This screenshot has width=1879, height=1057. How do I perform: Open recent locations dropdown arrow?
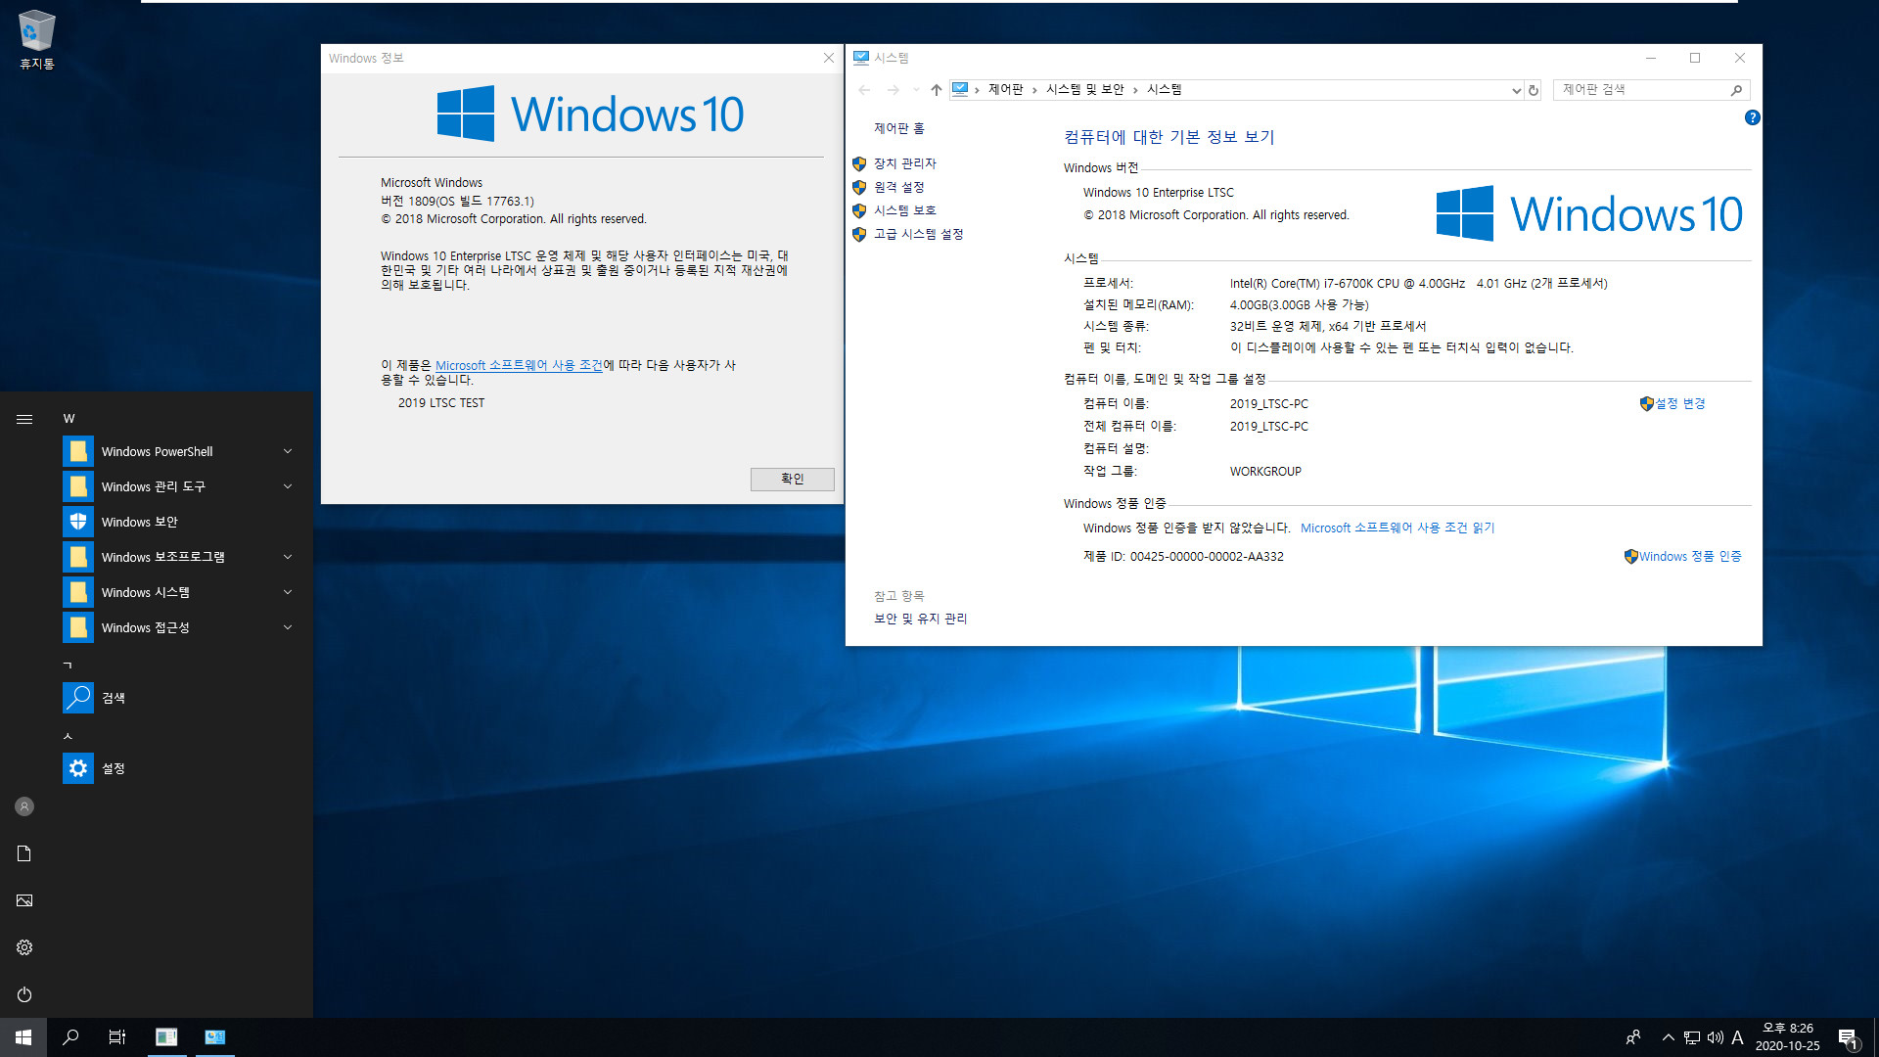[916, 90]
